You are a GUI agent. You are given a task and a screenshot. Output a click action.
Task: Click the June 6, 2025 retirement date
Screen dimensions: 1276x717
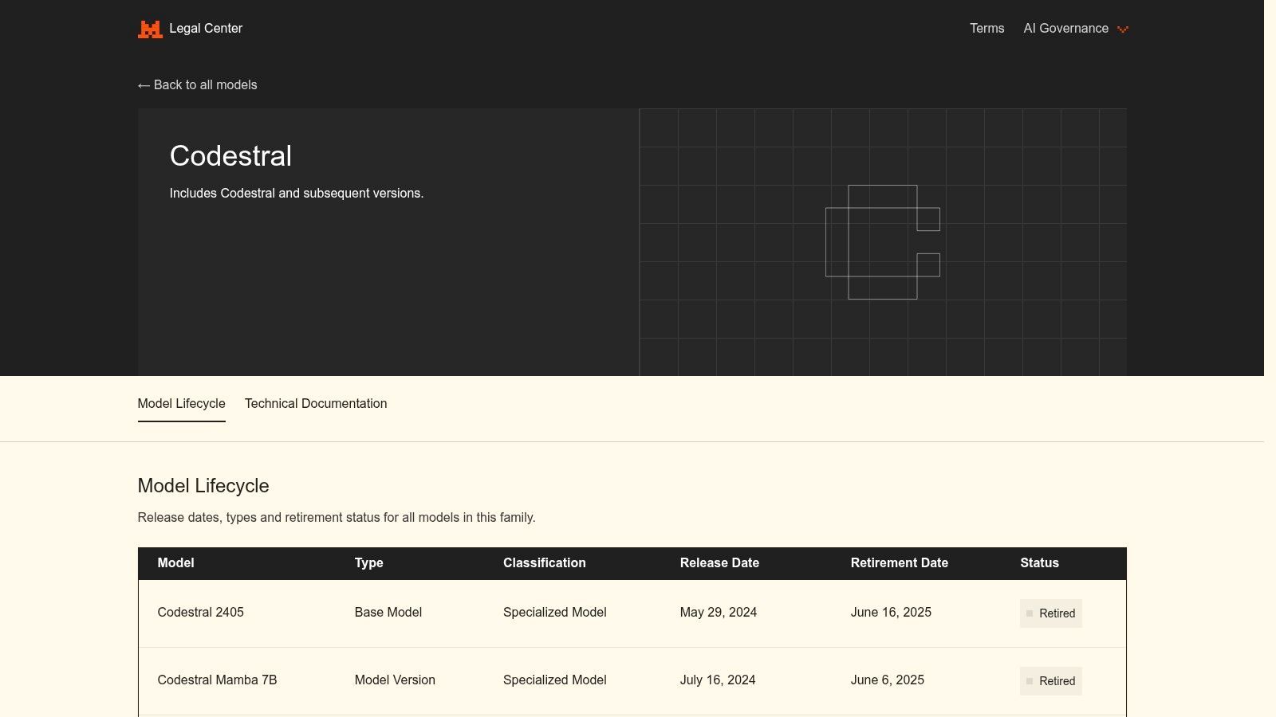[888, 680]
